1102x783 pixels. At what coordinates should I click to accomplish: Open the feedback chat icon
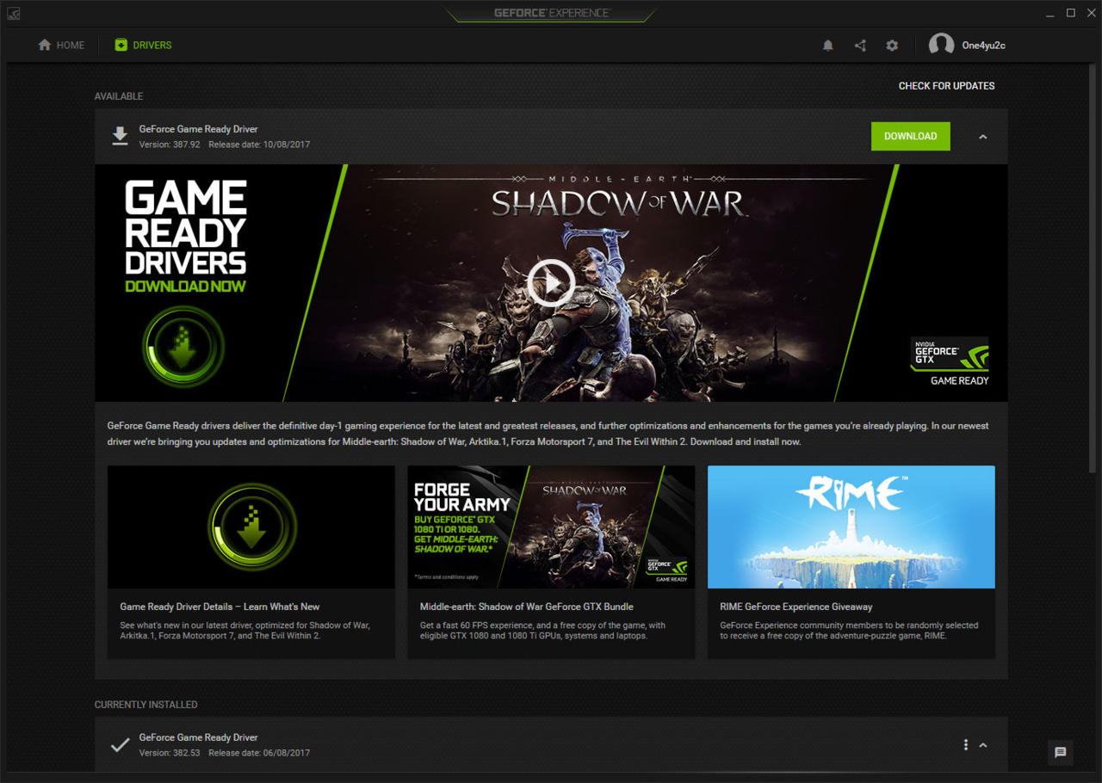pos(1061,752)
